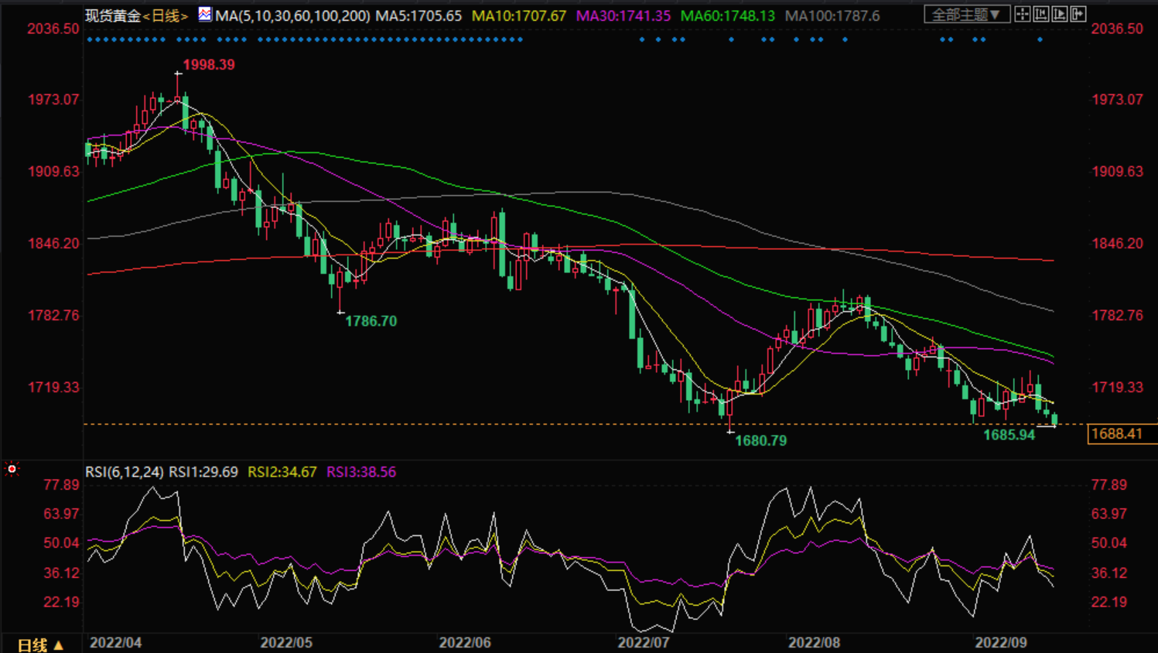The height and width of the screenshot is (653, 1158).
Task: Click the MA indicator chart icon
Action: pyautogui.click(x=204, y=14)
